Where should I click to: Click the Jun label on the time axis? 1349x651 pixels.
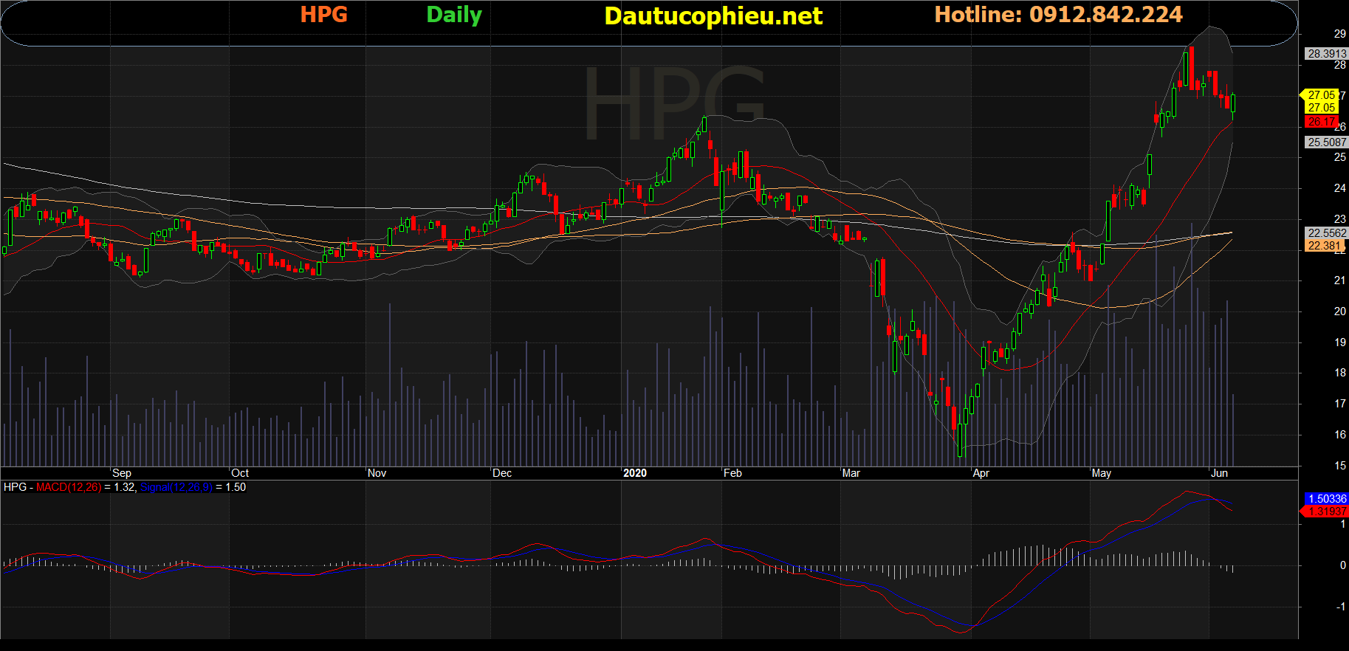pos(1219,473)
